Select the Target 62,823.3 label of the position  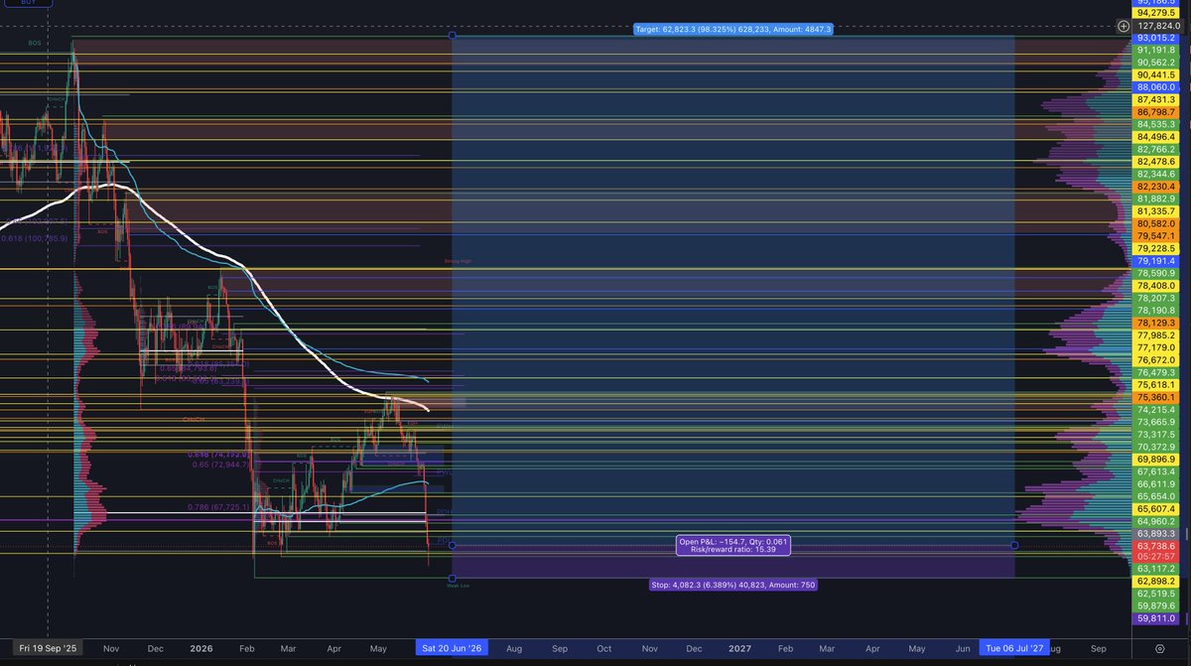[x=733, y=30]
